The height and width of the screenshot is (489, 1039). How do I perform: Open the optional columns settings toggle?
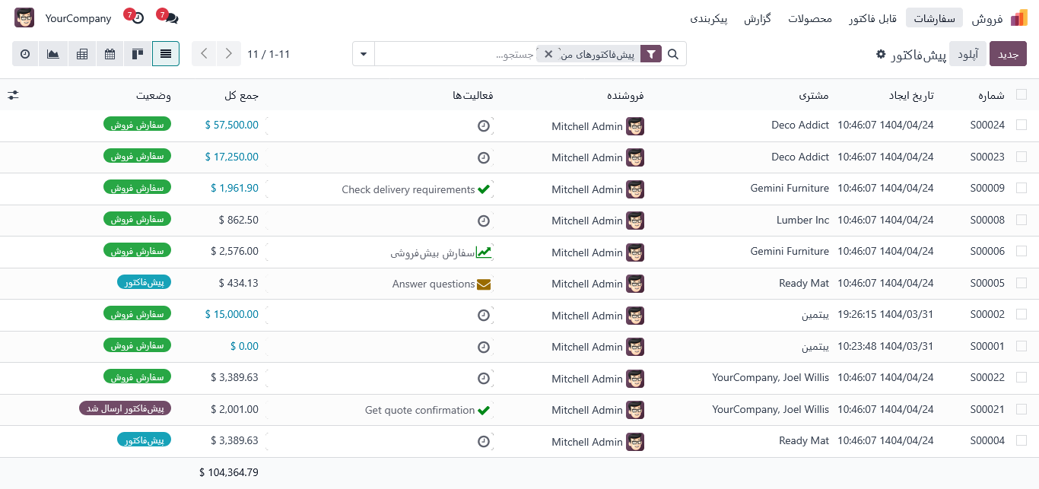point(13,95)
